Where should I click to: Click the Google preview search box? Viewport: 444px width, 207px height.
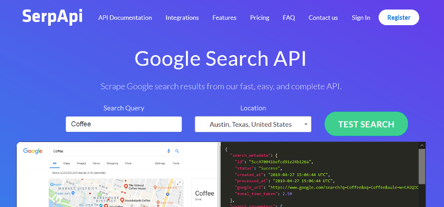coord(116,151)
